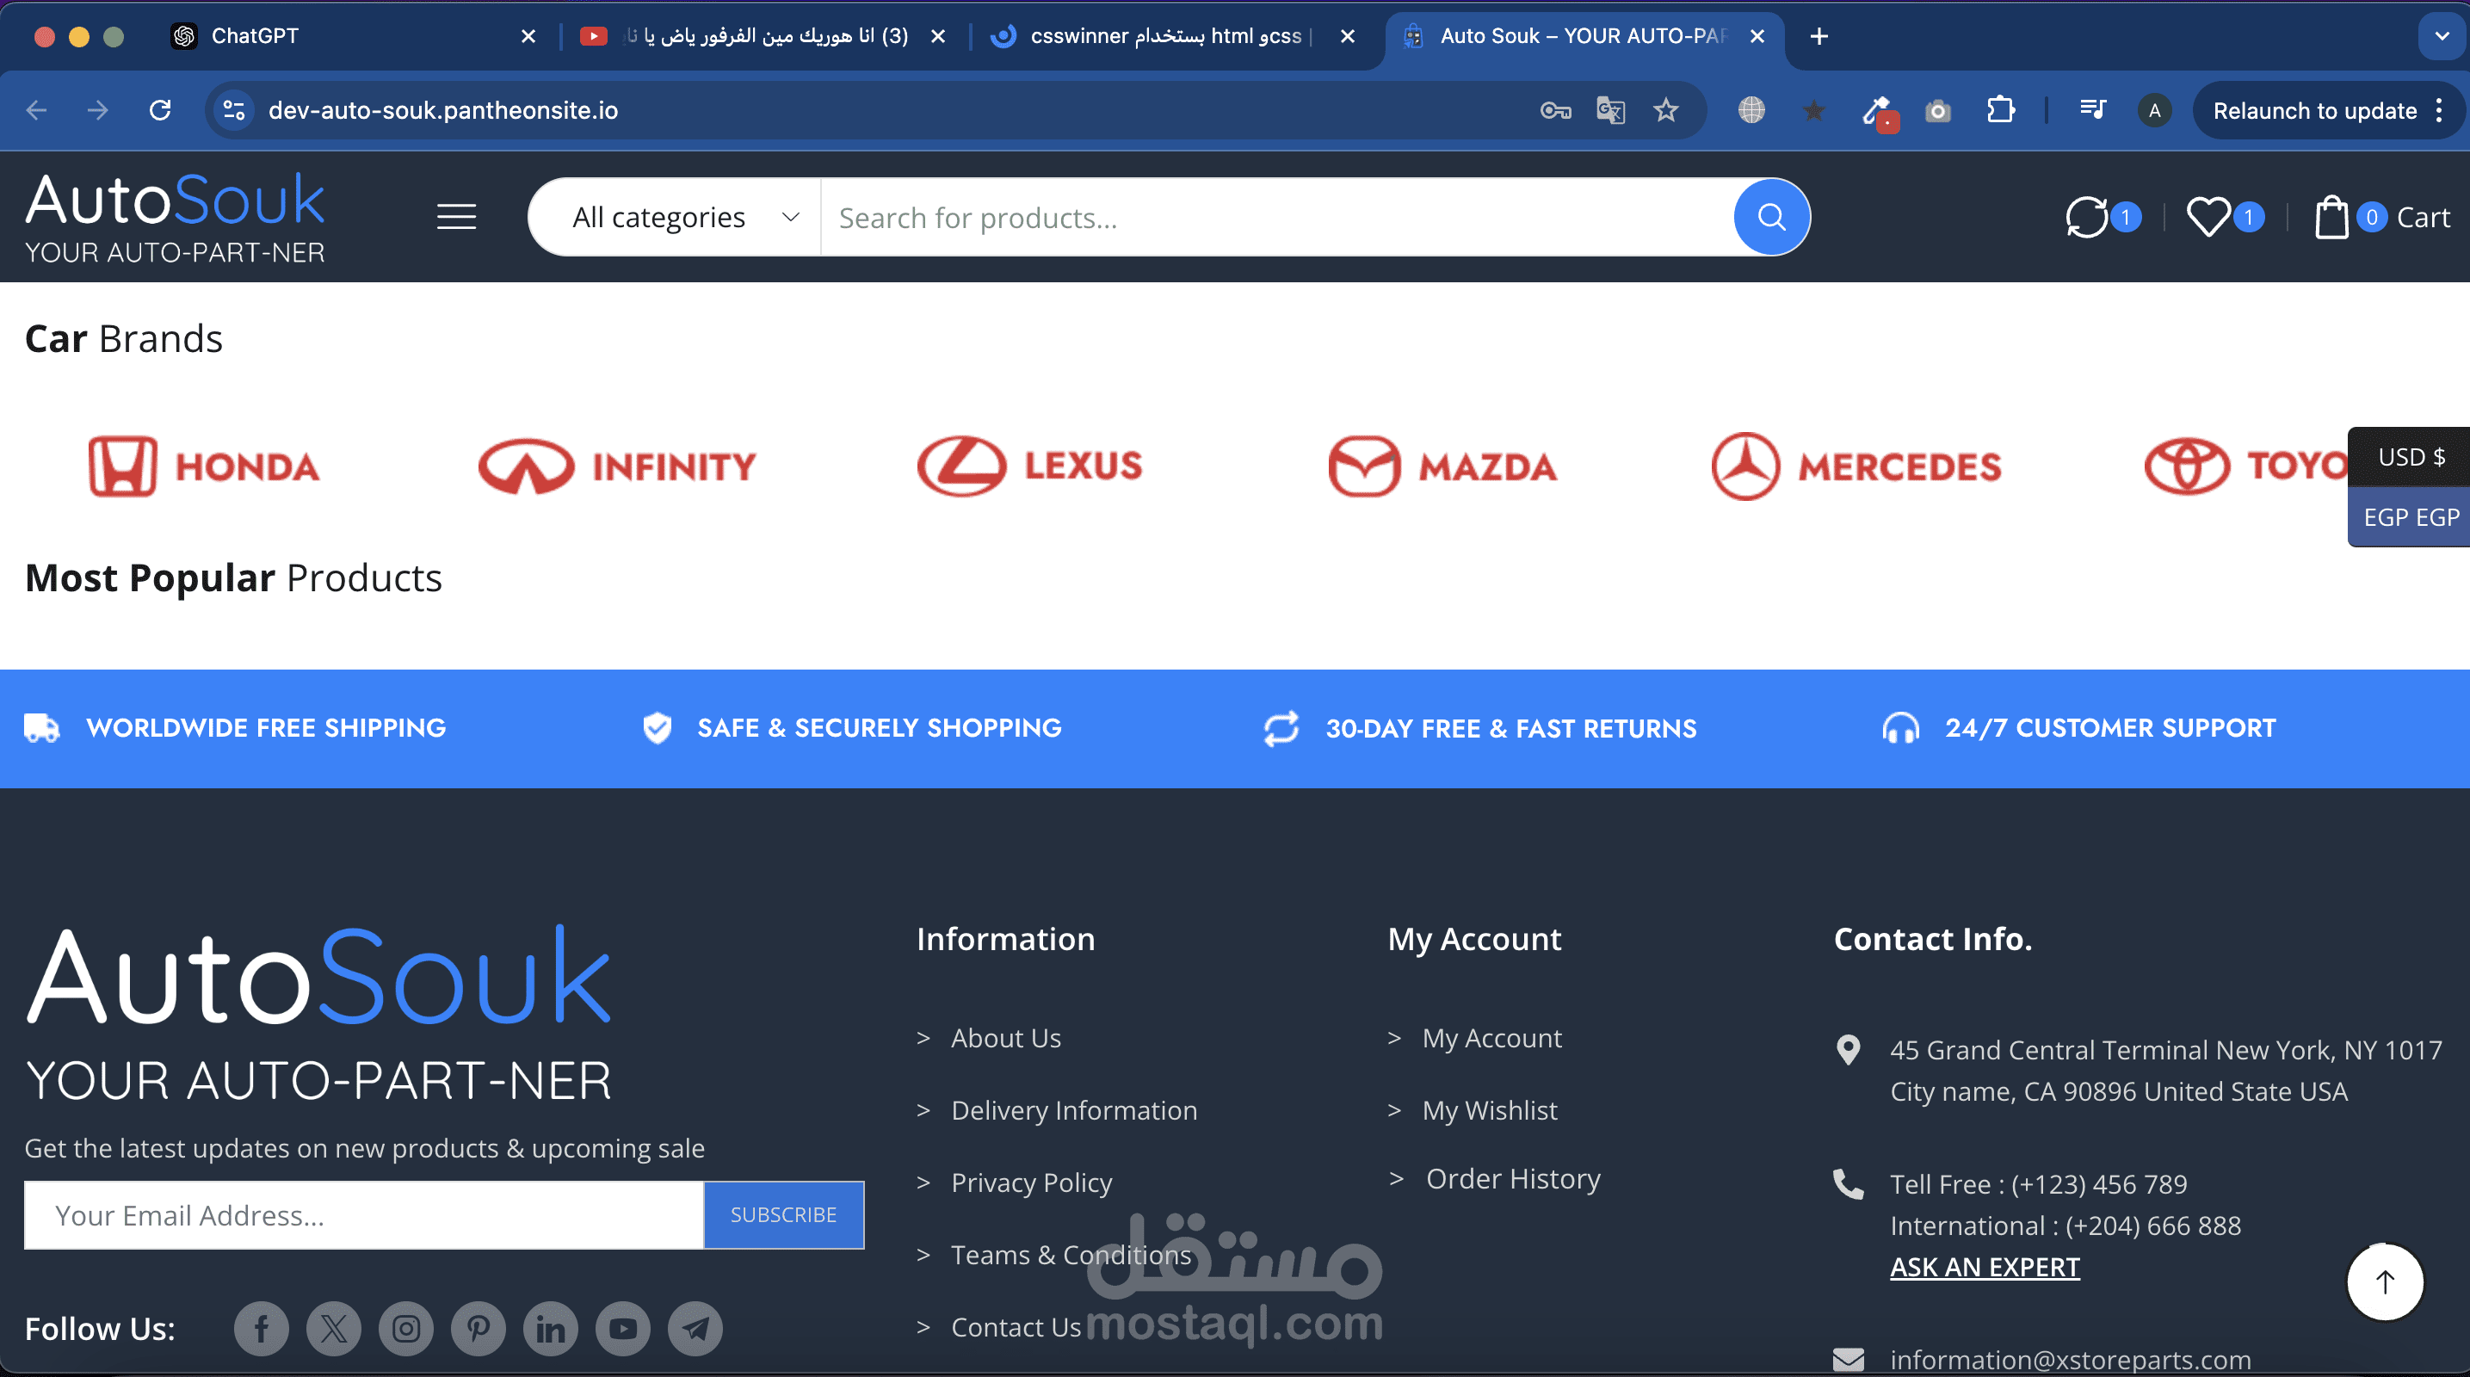Switch to the ChatGPT tab

click(254, 36)
